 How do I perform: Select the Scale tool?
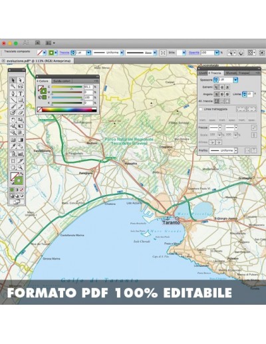coord(21,120)
